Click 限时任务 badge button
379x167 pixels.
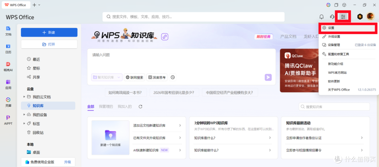264,37
